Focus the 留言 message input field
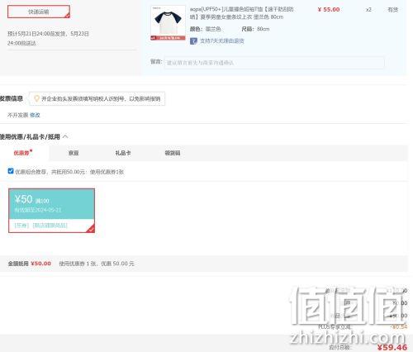 pyautogui.click(x=274, y=63)
